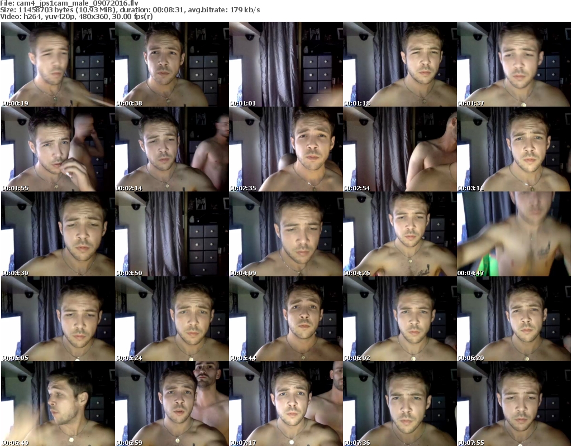Click the 'Video: h264, yuv420p' info line
This screenshot has height=446, width=572.
pos(76,16)
